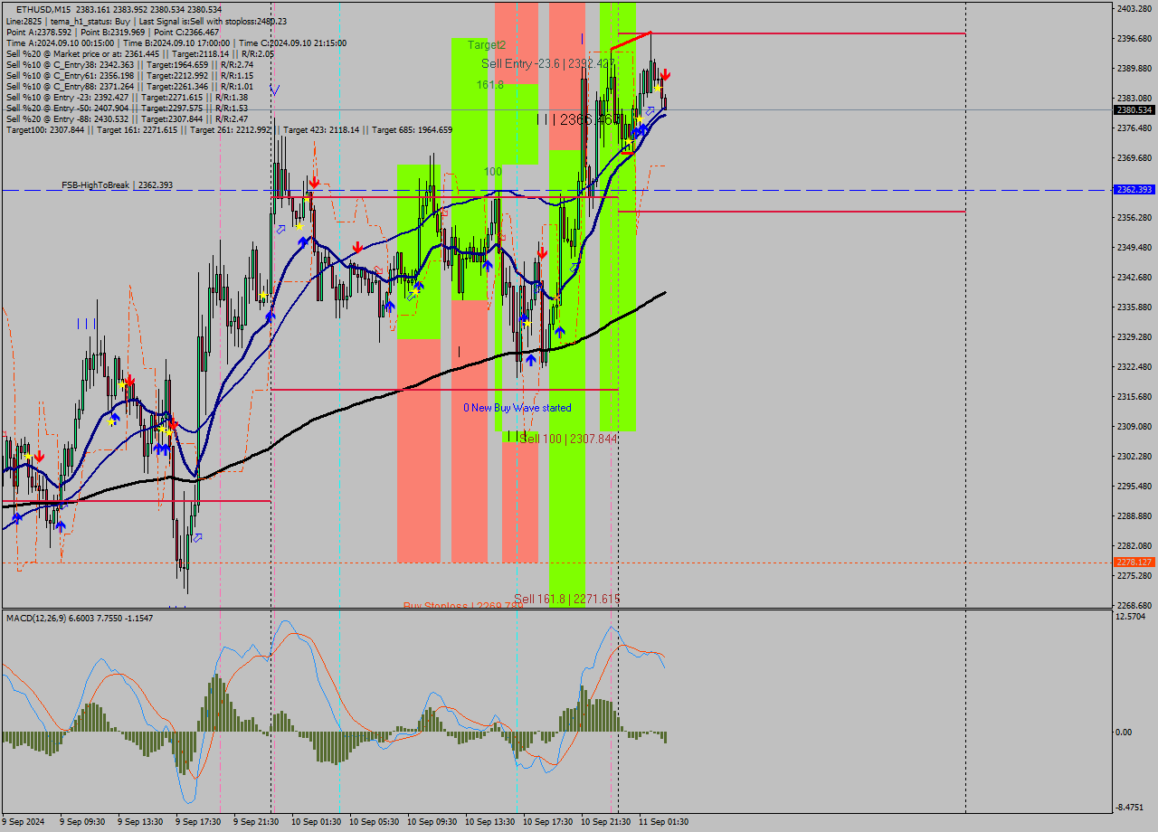Click the 10 Sep 01:30 time label

(316, 822)
